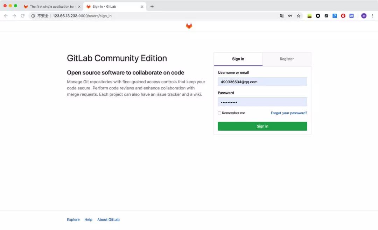Open the Help footer link

tap(89, 220)
